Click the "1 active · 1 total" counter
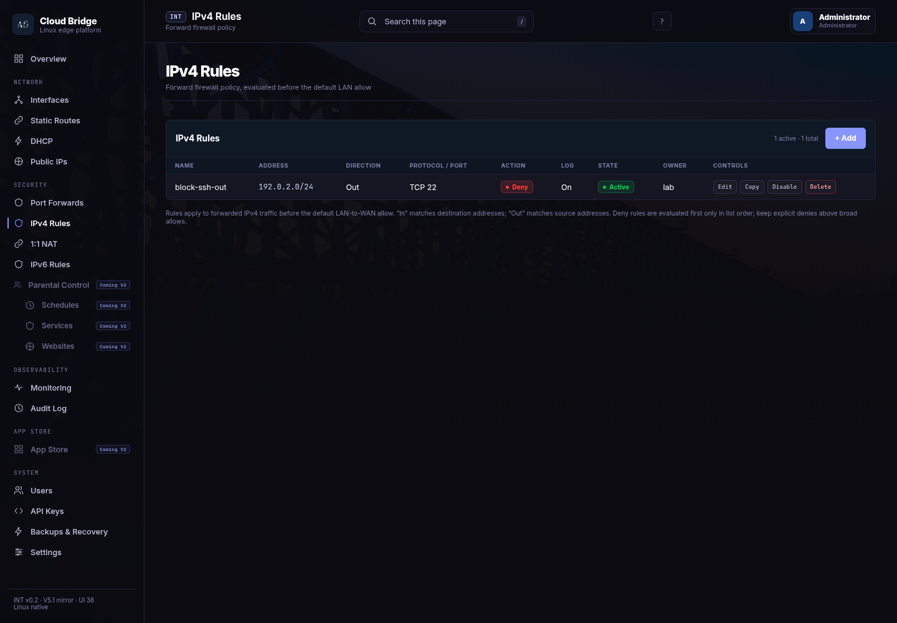Viewport: 897px width, 623px height. [796, 138]
